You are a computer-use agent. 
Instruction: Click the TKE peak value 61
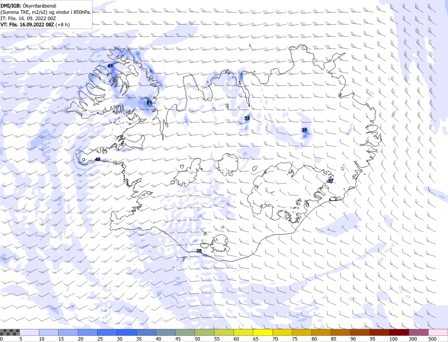point(149,103)
